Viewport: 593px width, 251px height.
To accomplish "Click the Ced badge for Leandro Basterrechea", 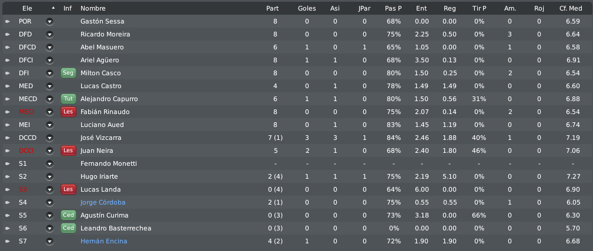I will 68,228.
